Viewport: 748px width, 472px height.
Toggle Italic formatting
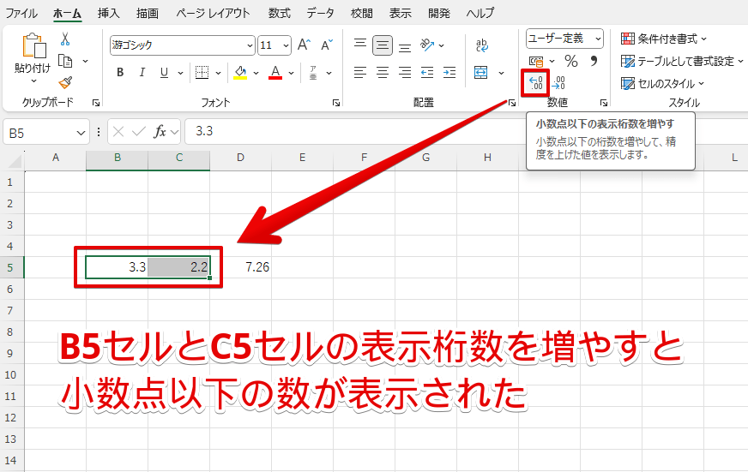[142, 73]
